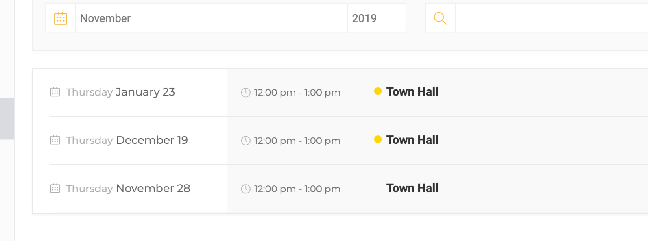This screenshot has height=241, width=648.
Task: Click the calendar icon beside Thursday December 19
Action: pos(55,140)
